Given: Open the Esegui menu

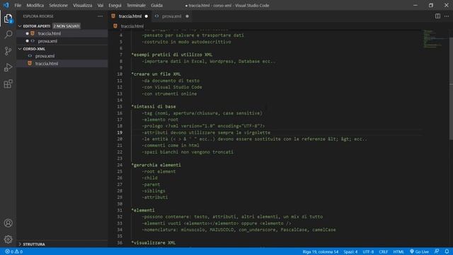Looking at the screenshot, I should (115, 5).
